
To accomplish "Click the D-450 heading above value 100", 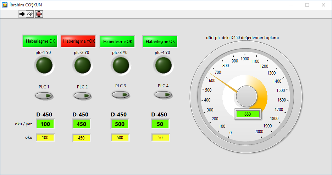I will point(44,115).
